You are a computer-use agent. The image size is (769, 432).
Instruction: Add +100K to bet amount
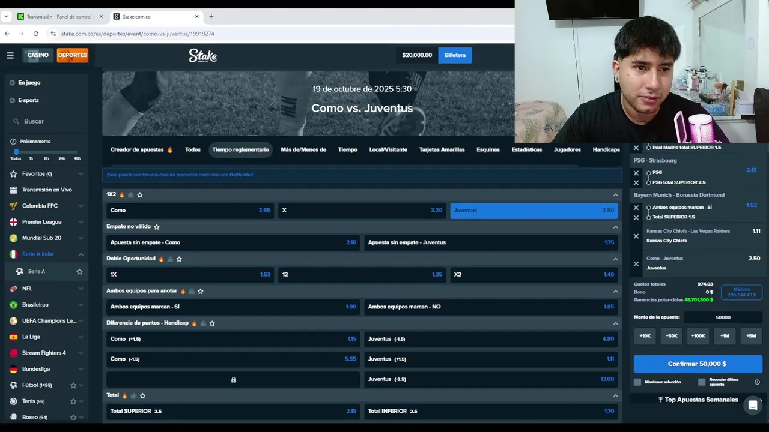[x=698, y=336]
